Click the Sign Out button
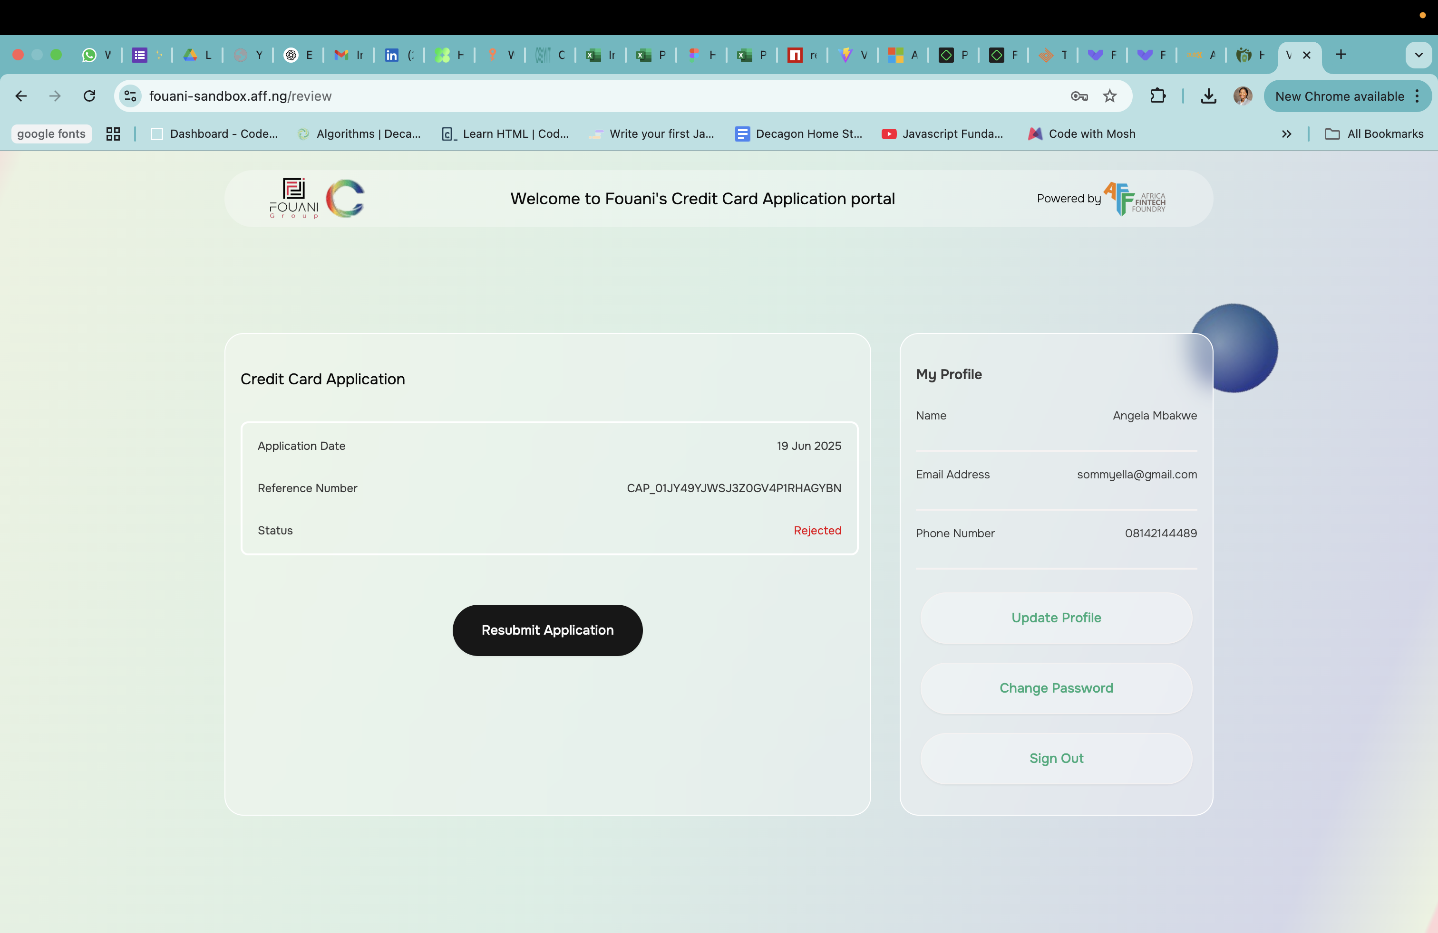 (x=1056, y=759)
